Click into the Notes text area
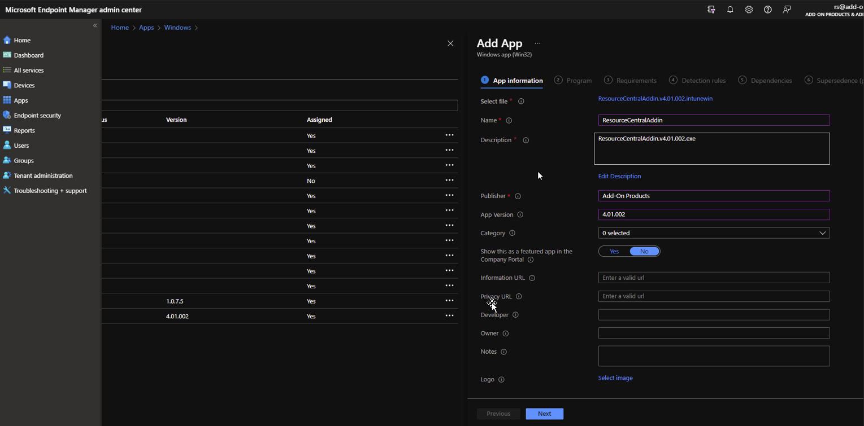 (x=714, y=356)
